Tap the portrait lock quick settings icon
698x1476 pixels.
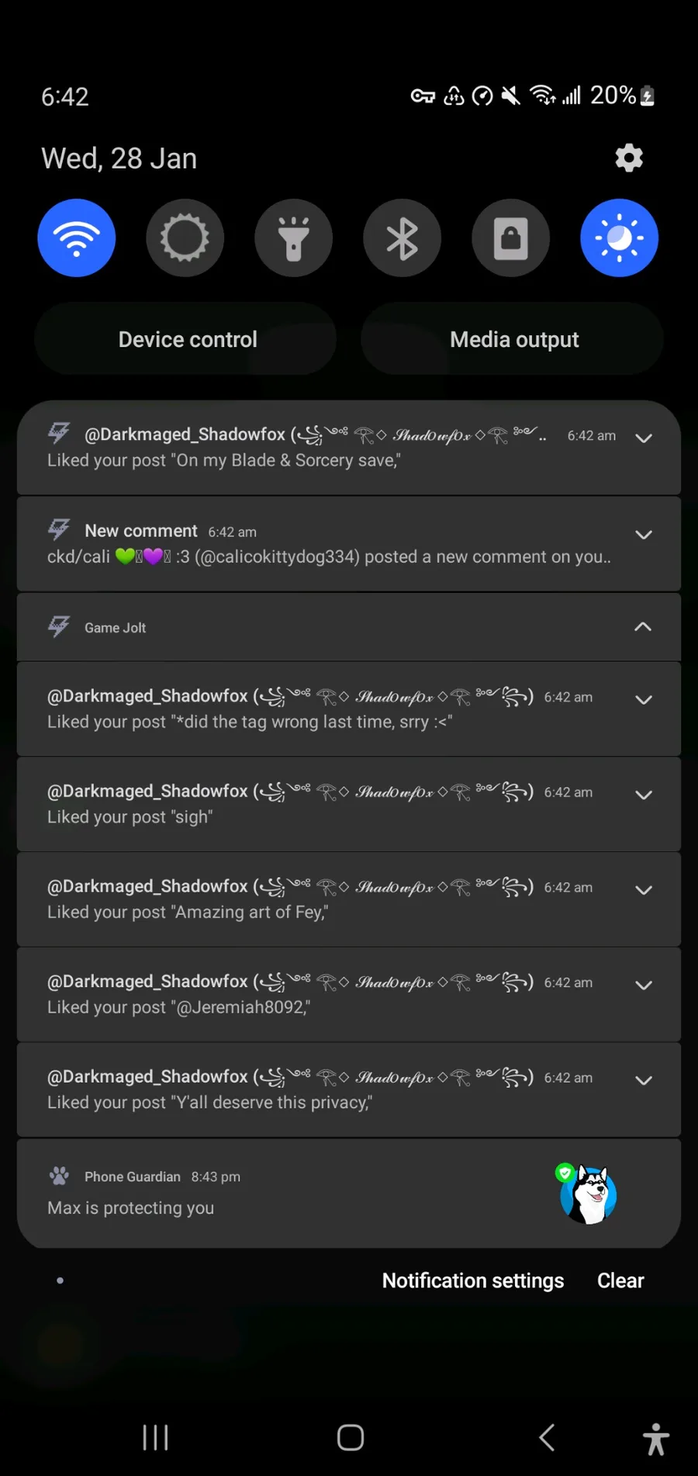[x=511, y=238]
